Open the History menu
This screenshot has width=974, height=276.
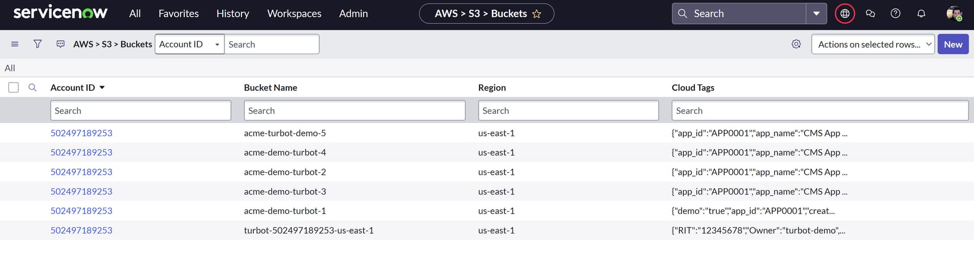[x=232, y=14]
